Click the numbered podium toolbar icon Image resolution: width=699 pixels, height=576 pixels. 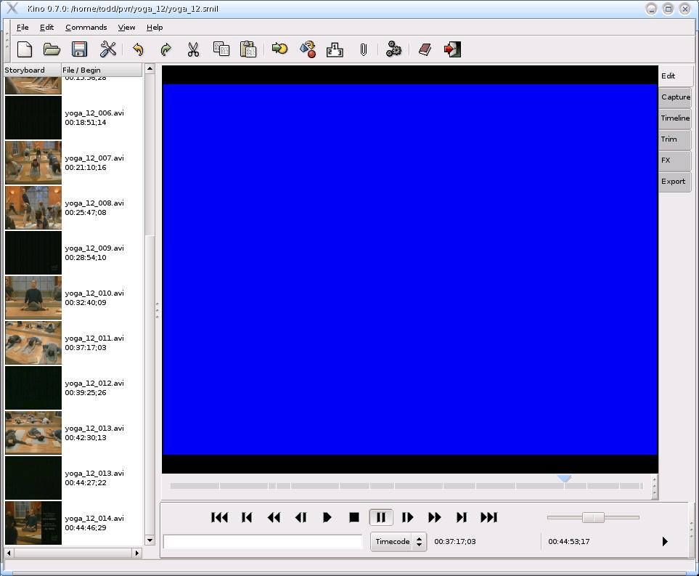click(x=335, y=49)
